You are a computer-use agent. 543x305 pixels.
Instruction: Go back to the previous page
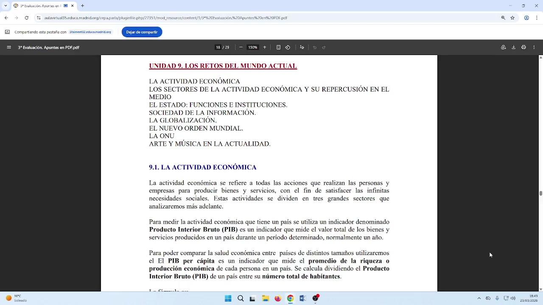point(6,18)
